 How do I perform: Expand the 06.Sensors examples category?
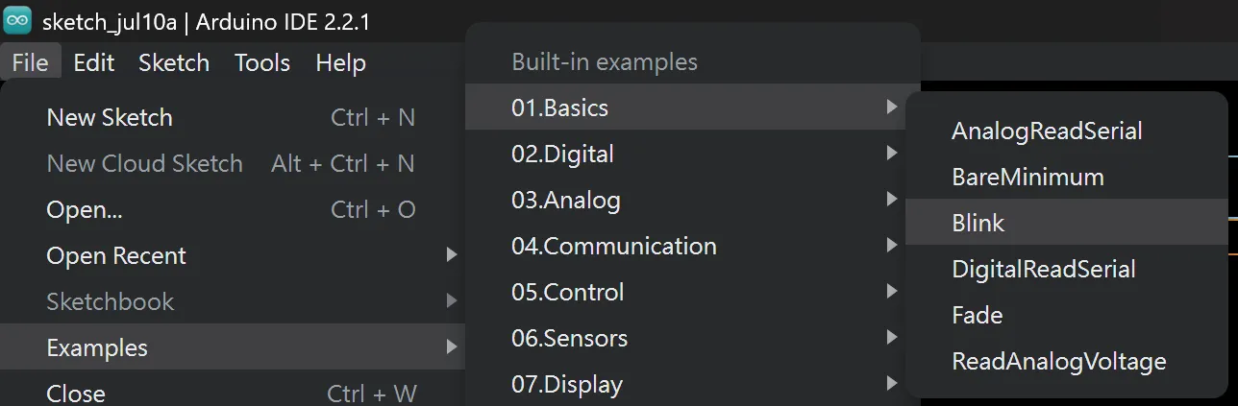click(x=693, y=338)
